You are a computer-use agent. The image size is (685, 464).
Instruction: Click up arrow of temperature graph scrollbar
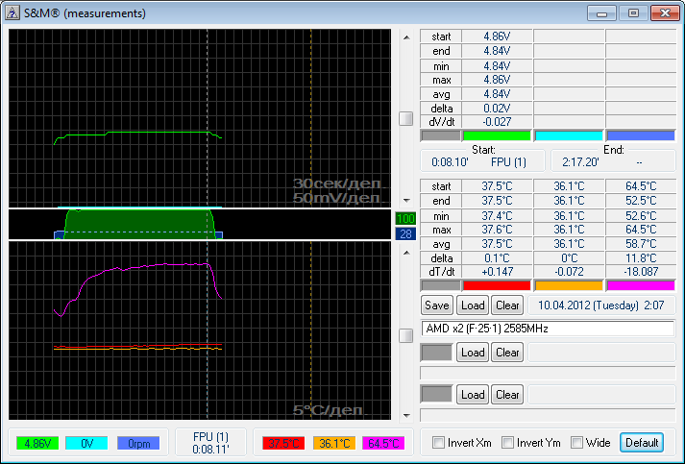coord(406,253)
